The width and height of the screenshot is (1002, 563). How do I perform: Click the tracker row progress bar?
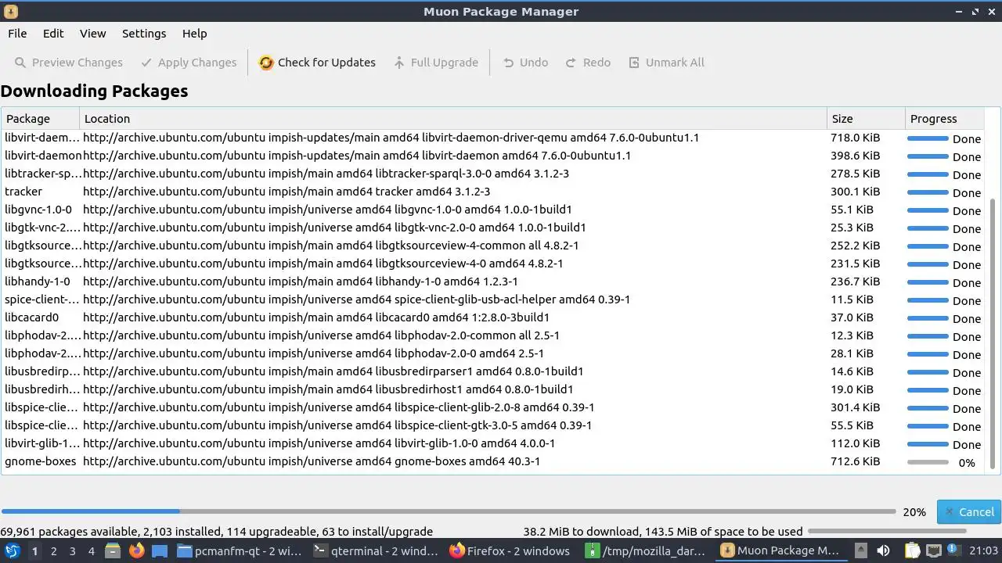(x=928, y=192)
